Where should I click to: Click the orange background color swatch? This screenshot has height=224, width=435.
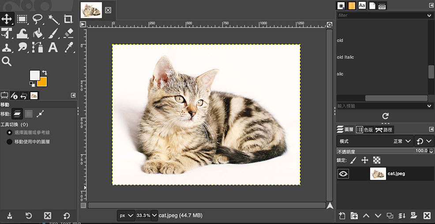pos(42,82)
